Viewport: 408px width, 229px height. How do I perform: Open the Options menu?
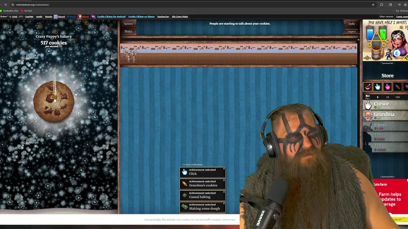tap(128, 24)
